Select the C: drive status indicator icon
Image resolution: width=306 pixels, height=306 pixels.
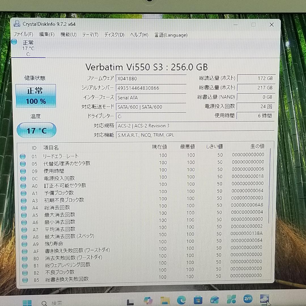click(x=14, y=42)
